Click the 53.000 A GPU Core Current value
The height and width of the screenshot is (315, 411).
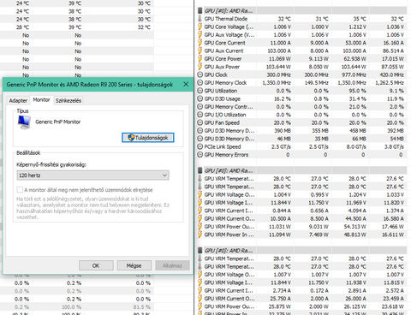point(354,43)
